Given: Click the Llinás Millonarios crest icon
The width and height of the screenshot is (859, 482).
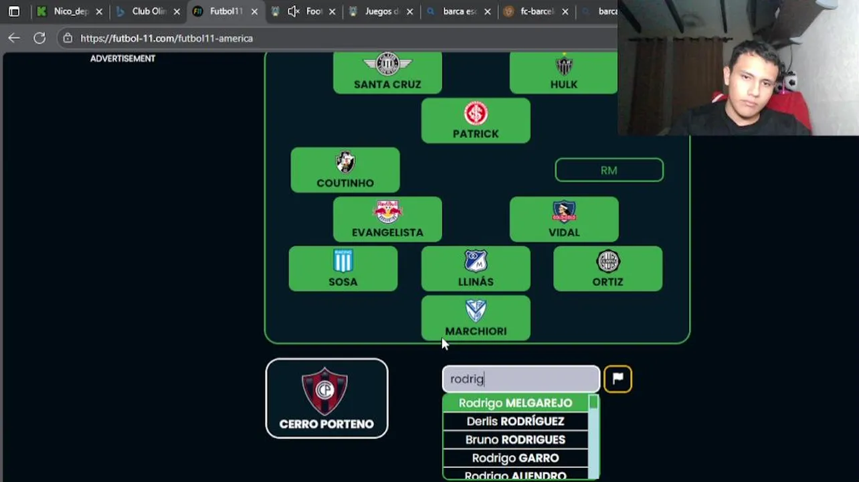Looking at the screenshot, I should coord(476,261).
